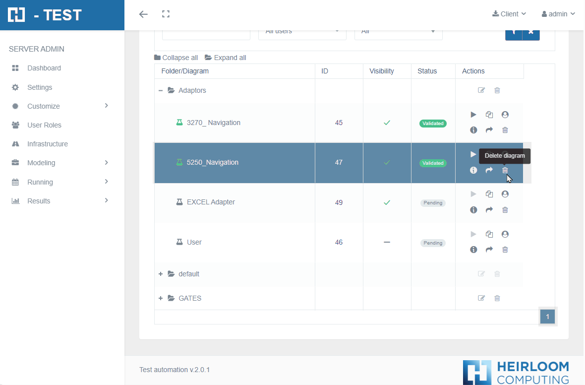This screenshot has height=385, width=585.
Task: Open info for EXCEL Adapter diagram
Action: pyautogui.click(x=473, y=210)
